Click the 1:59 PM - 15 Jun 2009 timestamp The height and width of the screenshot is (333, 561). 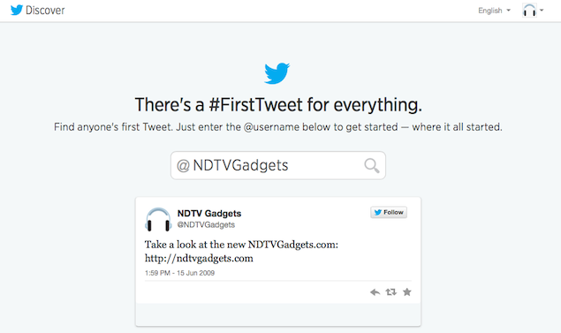pyautogui.click(x=179, y=273)
